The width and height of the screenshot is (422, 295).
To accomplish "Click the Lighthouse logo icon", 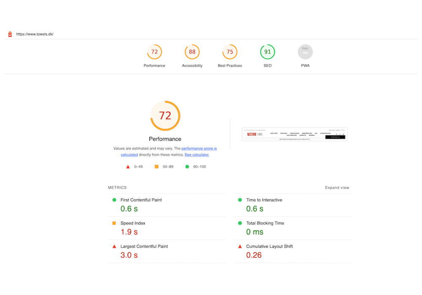I will click(10, 34).
